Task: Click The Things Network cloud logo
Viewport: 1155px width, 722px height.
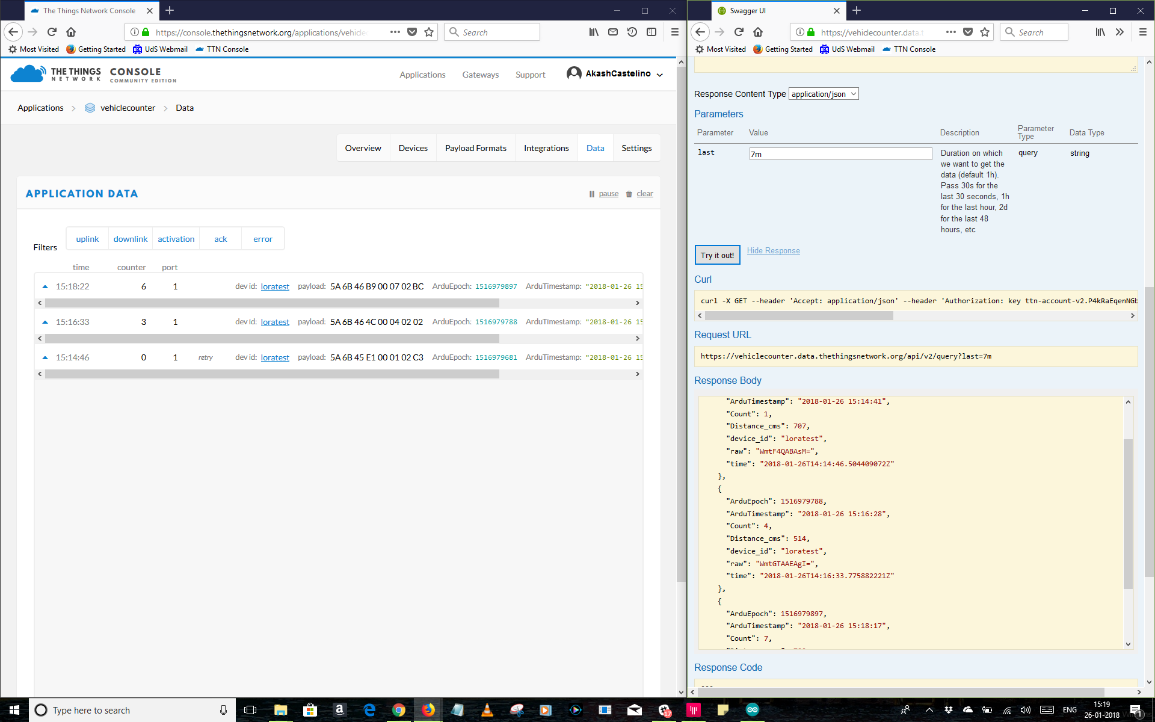Action: pyautogui.click(x=28, y=74)
